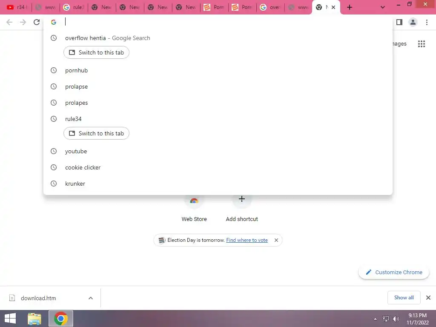Switch to the Google over tab
Image resolution: width=436 pixels, height=327 pixels.
point(270,8)
